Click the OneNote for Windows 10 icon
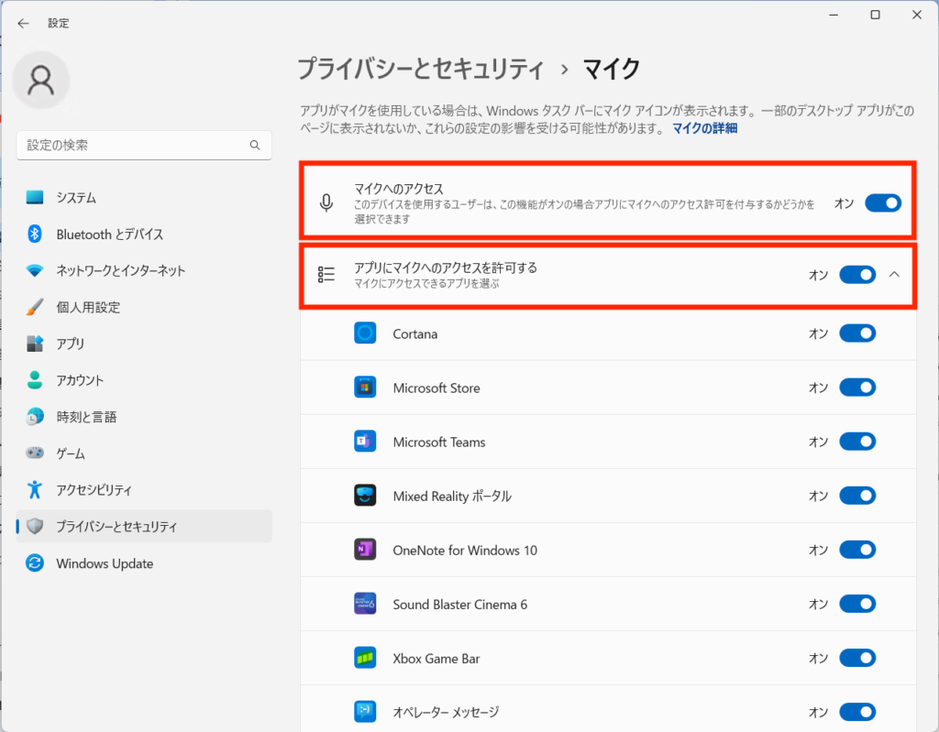 pyautogui.click(x=365, y=550)
